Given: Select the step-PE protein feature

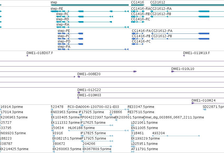Looking at the screenshot, I should pos(70,34).
